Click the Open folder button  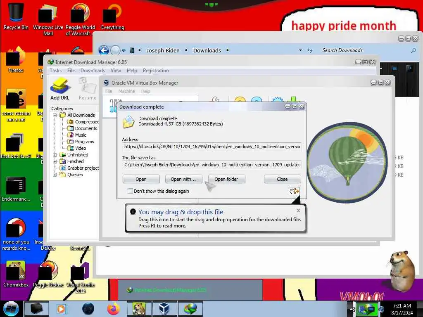pyautogui.click(x=226, y=179)
